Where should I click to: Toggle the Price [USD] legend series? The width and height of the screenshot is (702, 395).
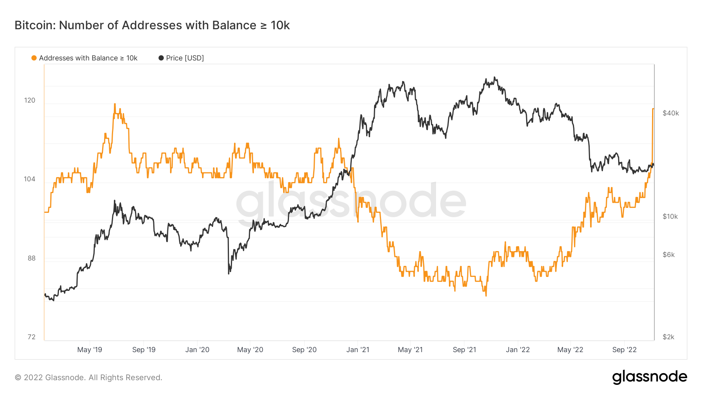(x=185, y=58)
